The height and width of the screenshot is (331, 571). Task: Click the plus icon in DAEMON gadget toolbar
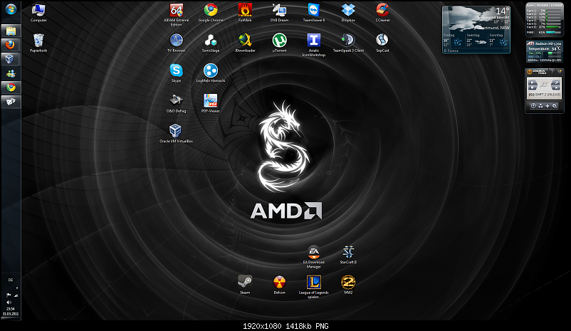coord(548,106)
